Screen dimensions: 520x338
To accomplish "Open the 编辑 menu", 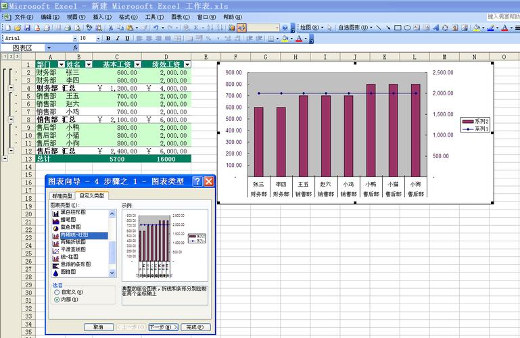I will (50, 17).
